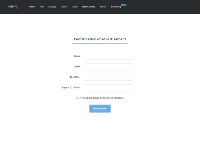Click the CoinFly logo
Screen dimensions: 200x150
coord(13,7)
